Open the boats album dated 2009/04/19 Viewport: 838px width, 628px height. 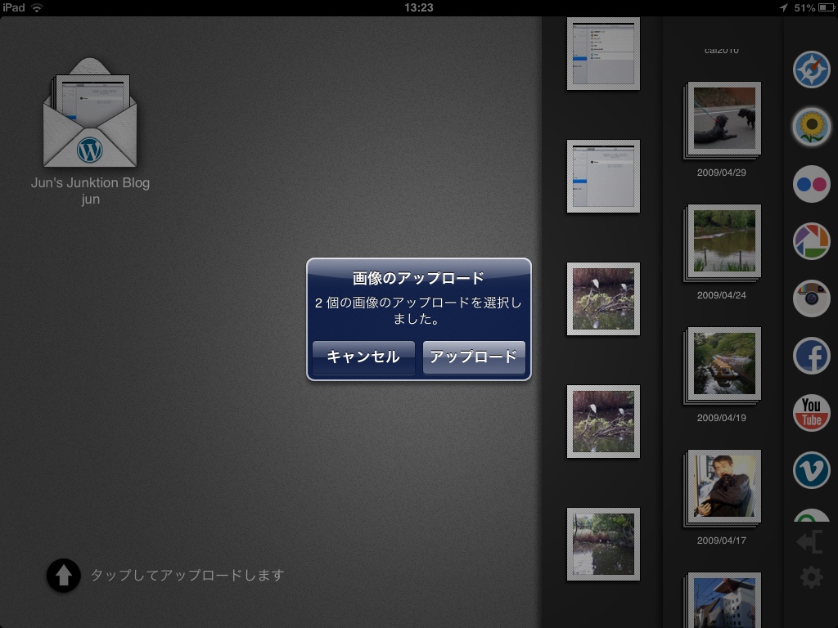(722, 366)
